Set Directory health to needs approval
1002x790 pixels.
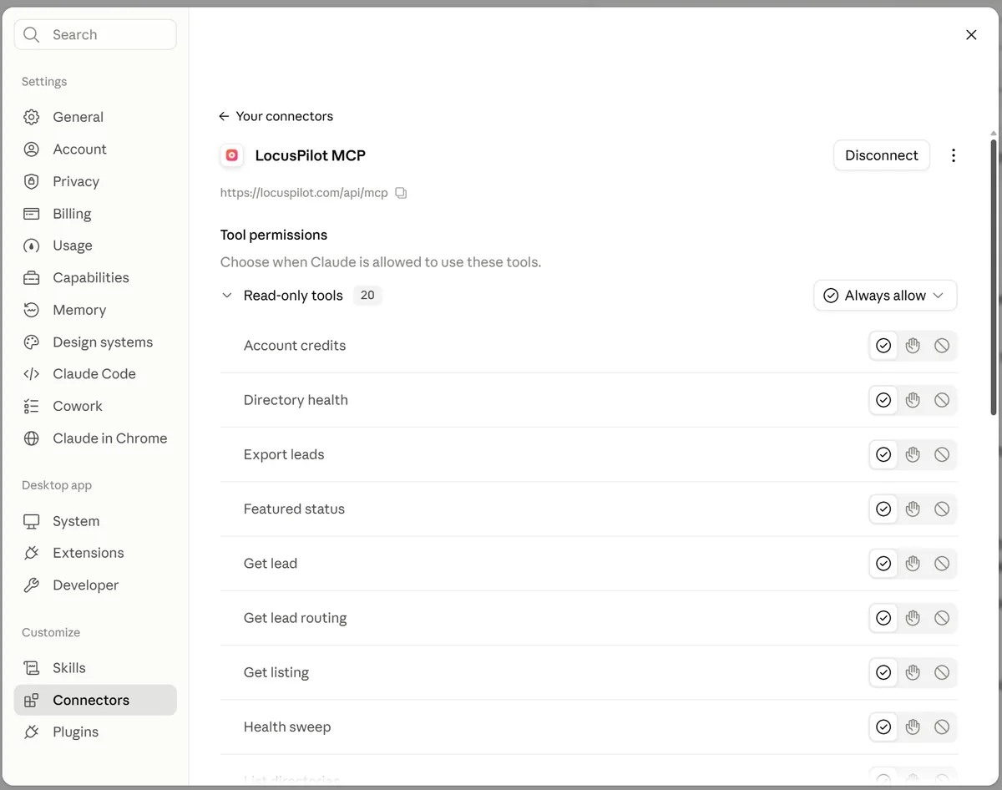(913, 400)
